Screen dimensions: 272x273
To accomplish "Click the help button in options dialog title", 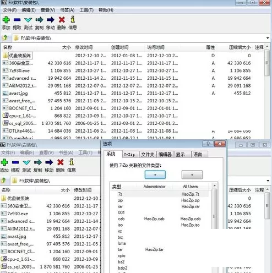I will click(208, 144).
